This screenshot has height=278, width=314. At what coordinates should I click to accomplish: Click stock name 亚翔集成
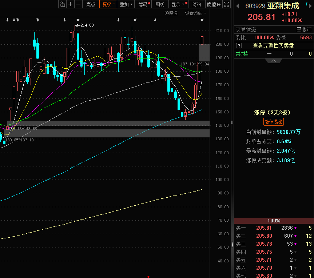tap(283, 6)
